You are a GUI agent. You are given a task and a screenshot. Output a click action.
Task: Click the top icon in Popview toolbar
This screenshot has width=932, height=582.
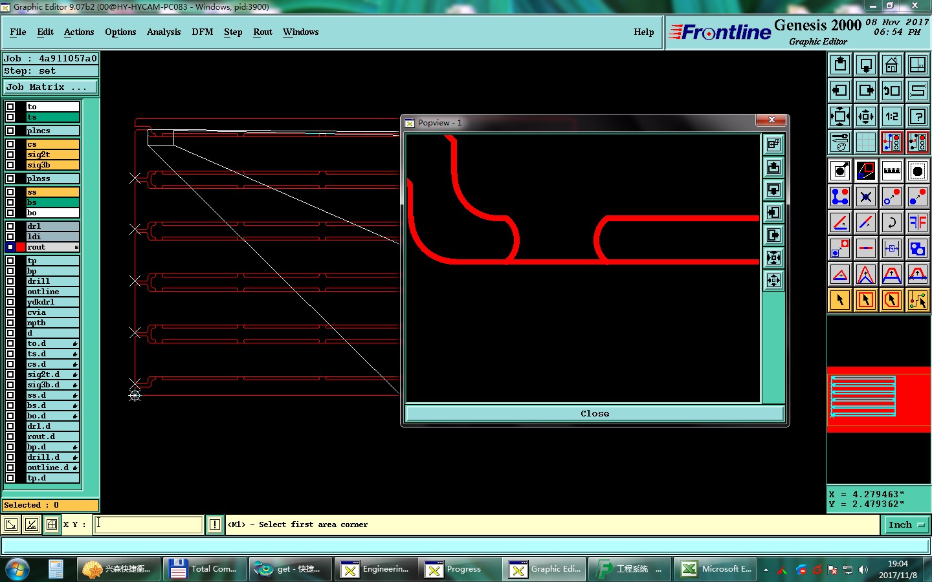773,145
